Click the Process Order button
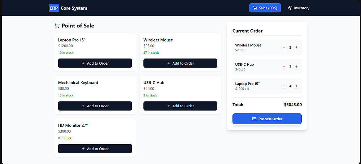 click(x=267, y=119)
